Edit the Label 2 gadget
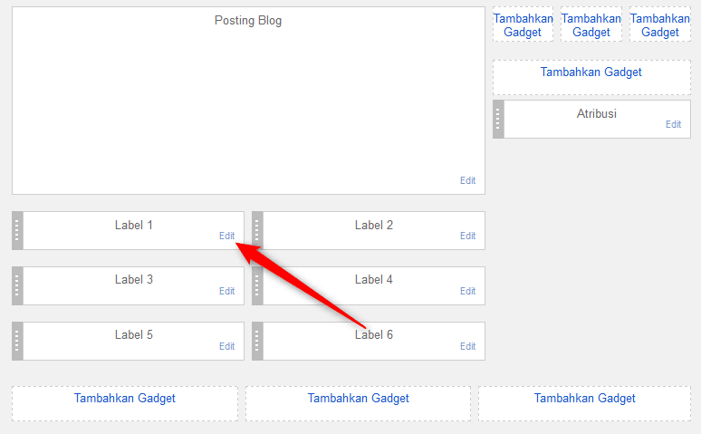Viewport: 701px width, 434px height. [467, 236]
